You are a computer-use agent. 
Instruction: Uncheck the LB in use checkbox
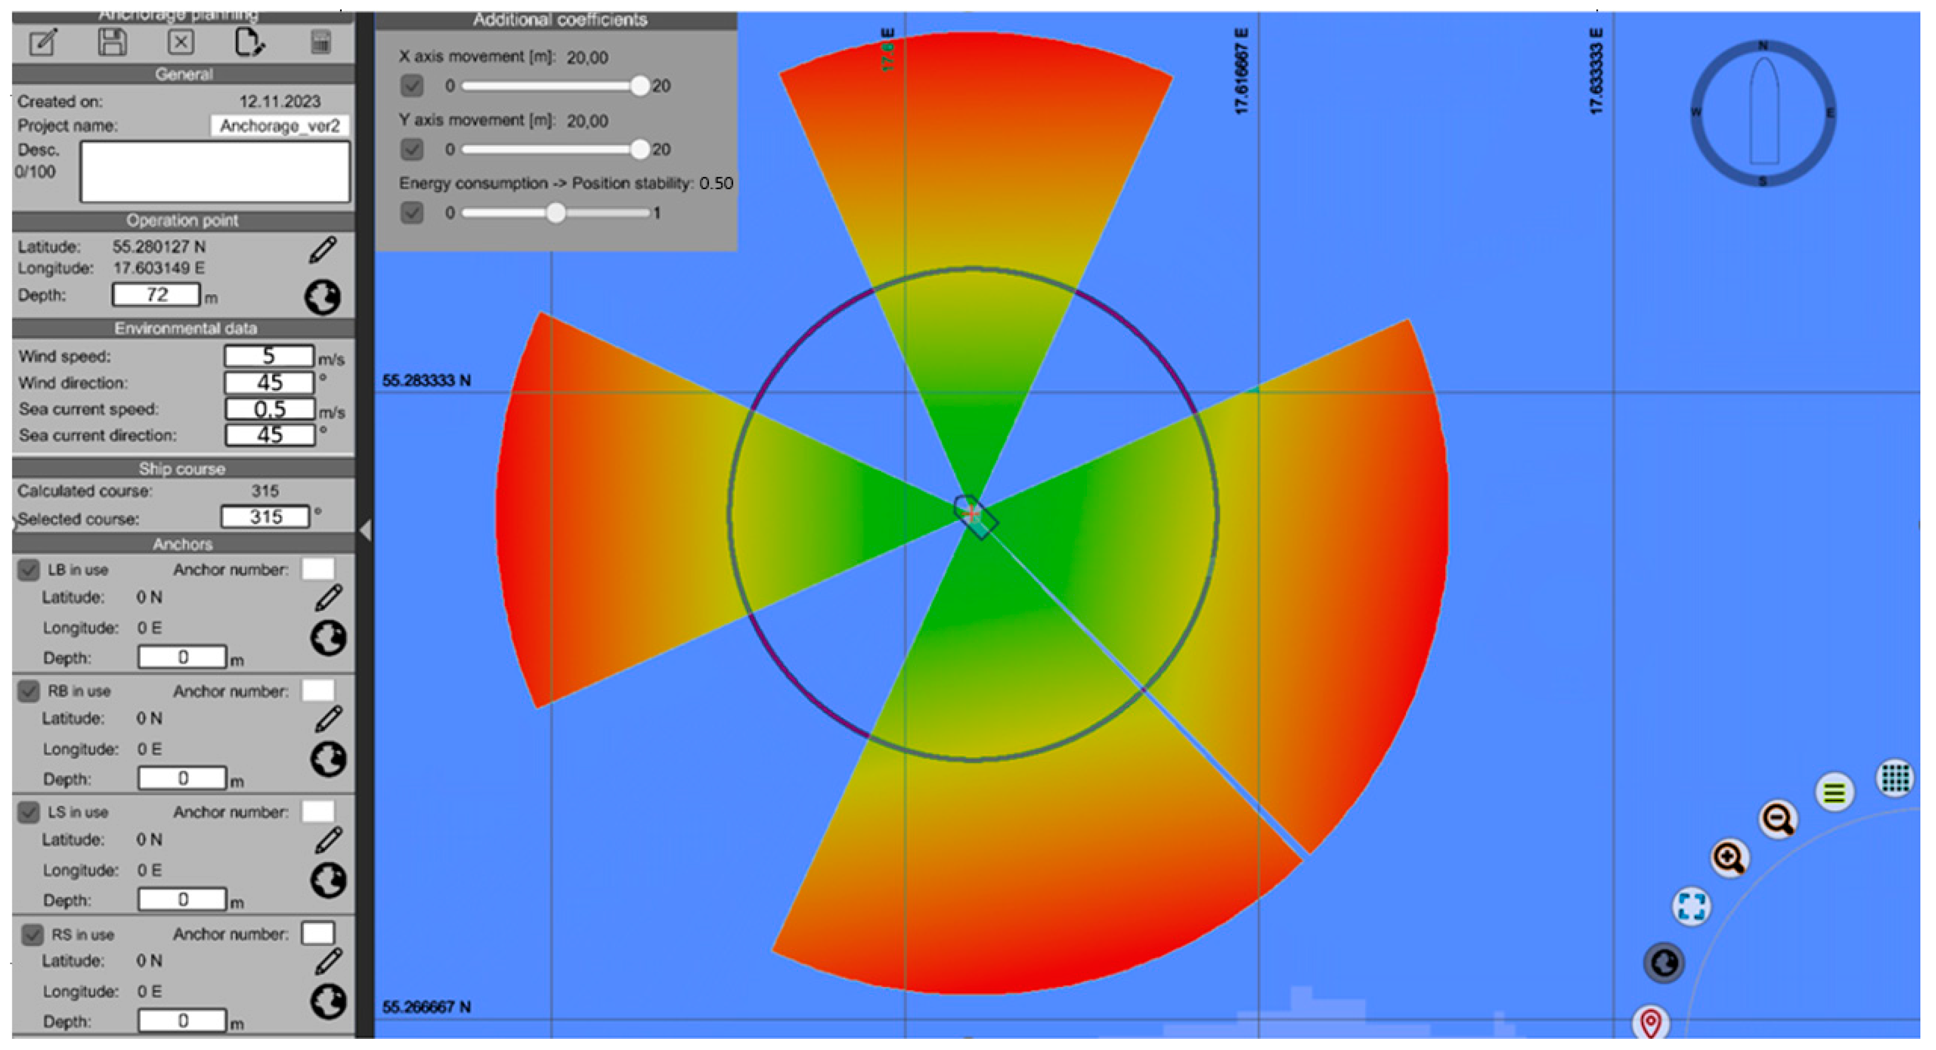28,570
